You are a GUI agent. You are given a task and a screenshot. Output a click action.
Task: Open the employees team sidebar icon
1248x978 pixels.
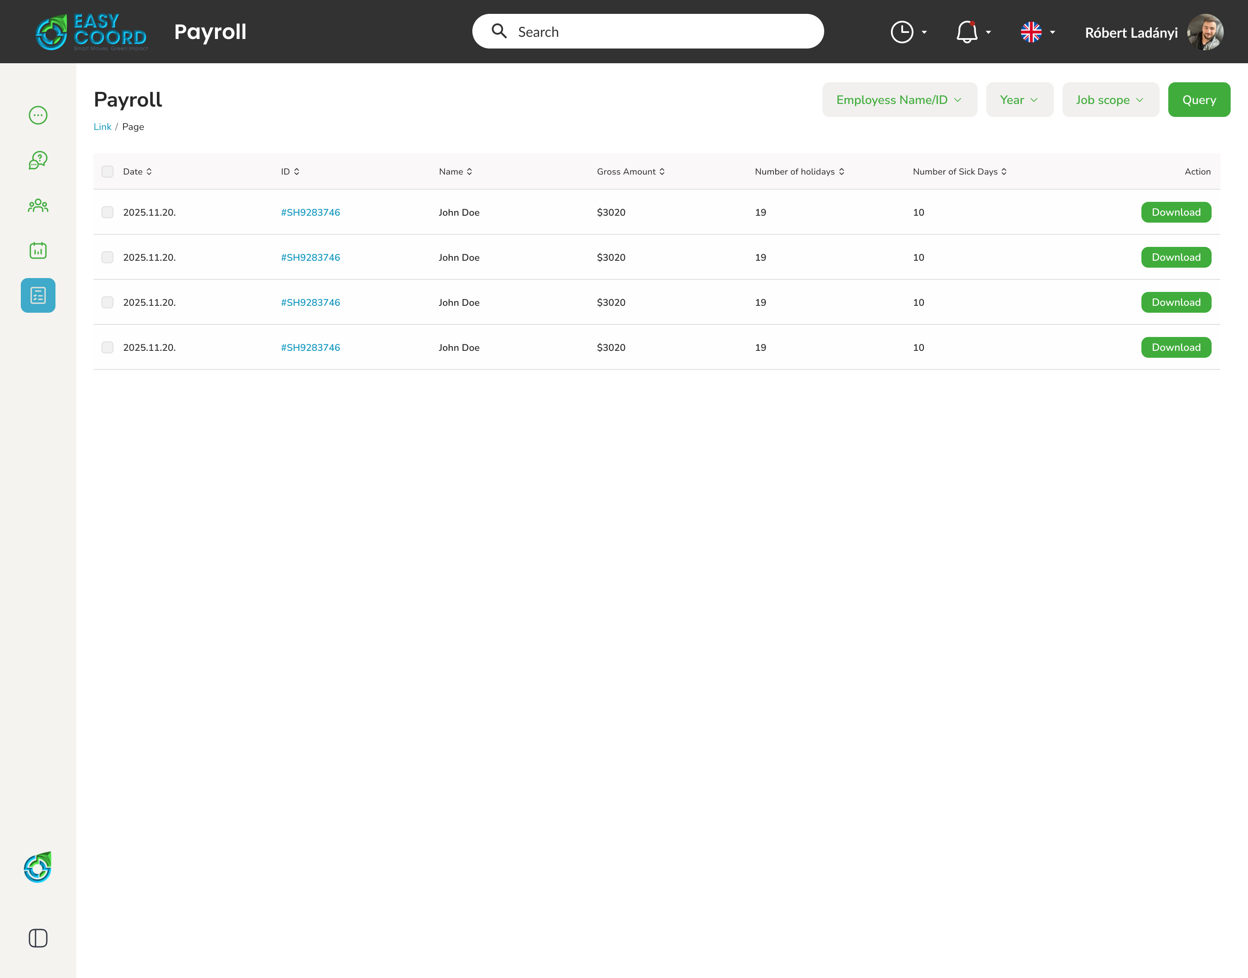click(x=38, y=206)
